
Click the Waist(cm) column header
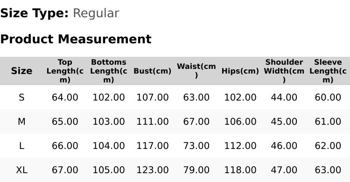click(x=196, y=71)
